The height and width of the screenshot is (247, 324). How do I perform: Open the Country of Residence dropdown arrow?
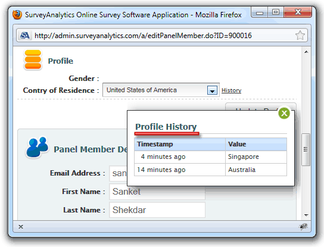(212, 90)
